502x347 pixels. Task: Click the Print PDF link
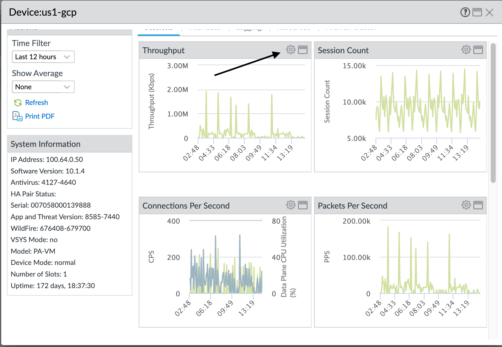[40, 117]
